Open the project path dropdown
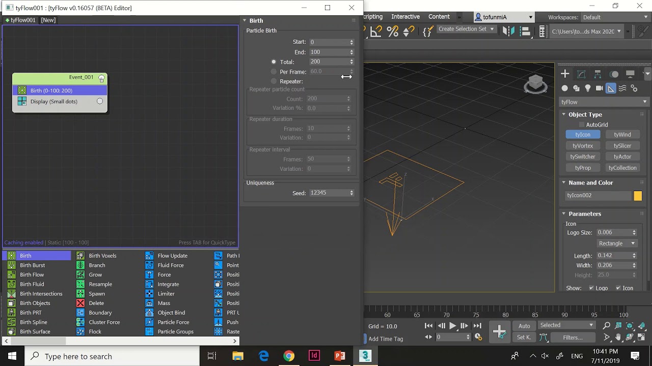 pos(587,32)
